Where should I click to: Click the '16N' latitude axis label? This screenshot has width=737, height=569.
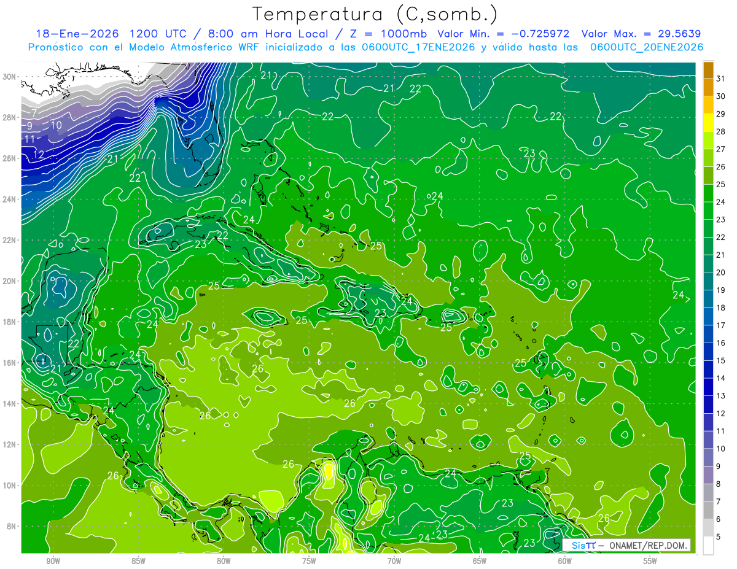pos(10,363)
